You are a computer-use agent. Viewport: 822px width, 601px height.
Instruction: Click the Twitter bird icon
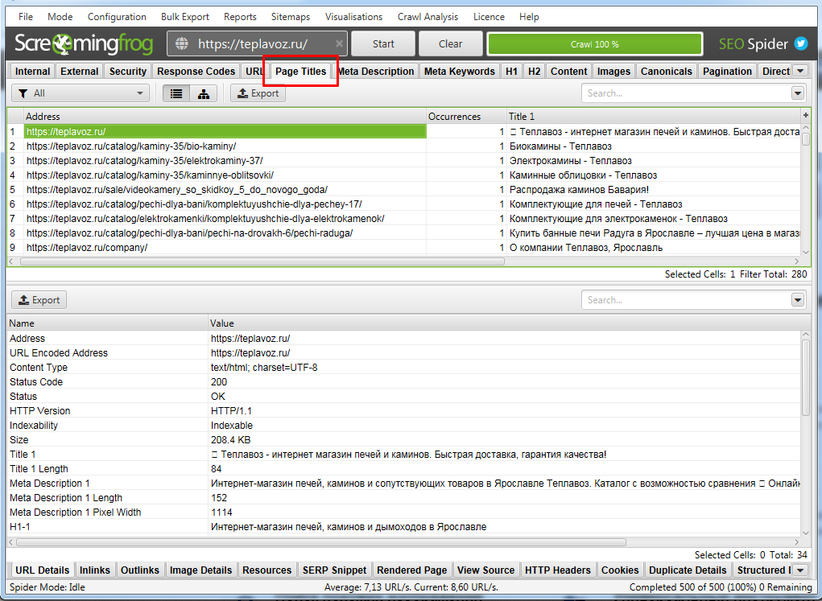801,43
